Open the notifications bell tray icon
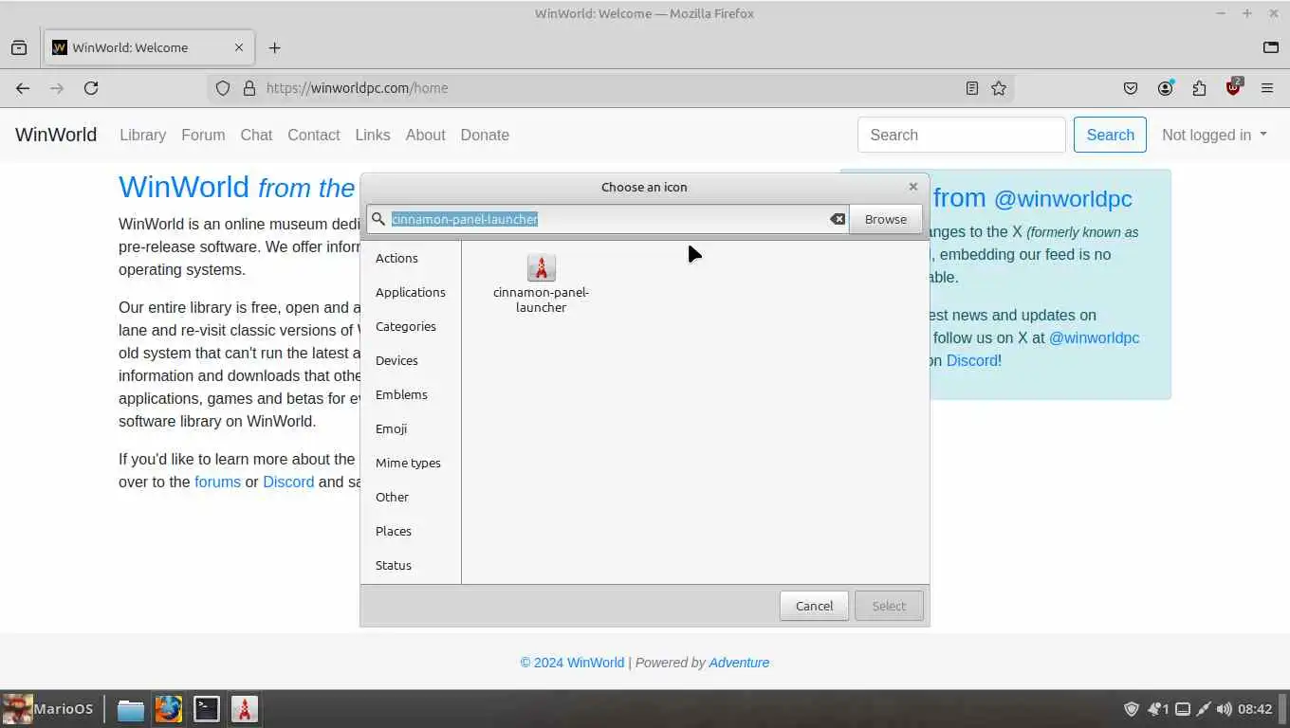The height and width of the screenshot is (728, 1290). [1157, 709]
